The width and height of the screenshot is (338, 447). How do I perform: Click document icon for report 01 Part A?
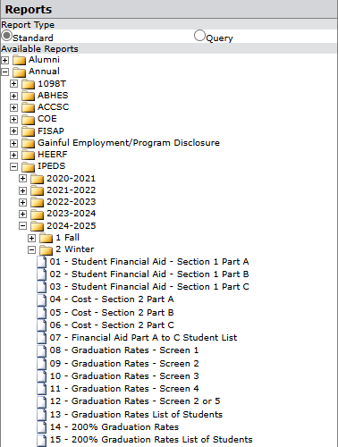42,262
